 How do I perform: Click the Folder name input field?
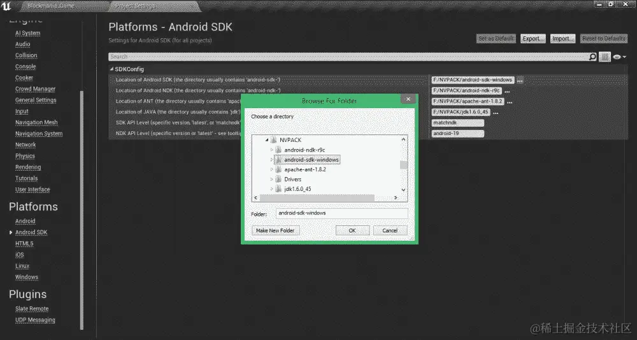(x=341, y=213)
